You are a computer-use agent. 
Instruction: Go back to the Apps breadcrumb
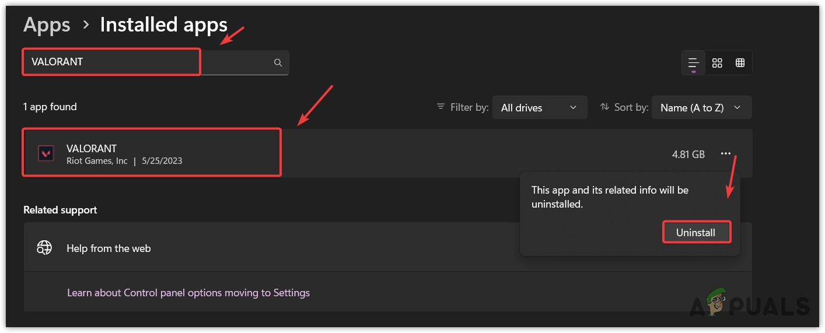coord(47,24)
